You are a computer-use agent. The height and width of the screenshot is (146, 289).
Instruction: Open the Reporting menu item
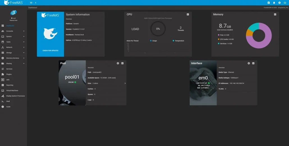(x=13, y=85)
